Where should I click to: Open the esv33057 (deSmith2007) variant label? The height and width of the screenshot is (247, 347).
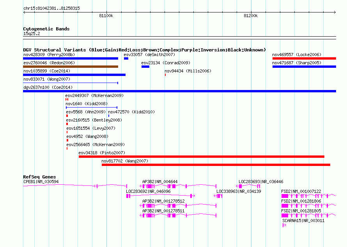coord(149,55)
